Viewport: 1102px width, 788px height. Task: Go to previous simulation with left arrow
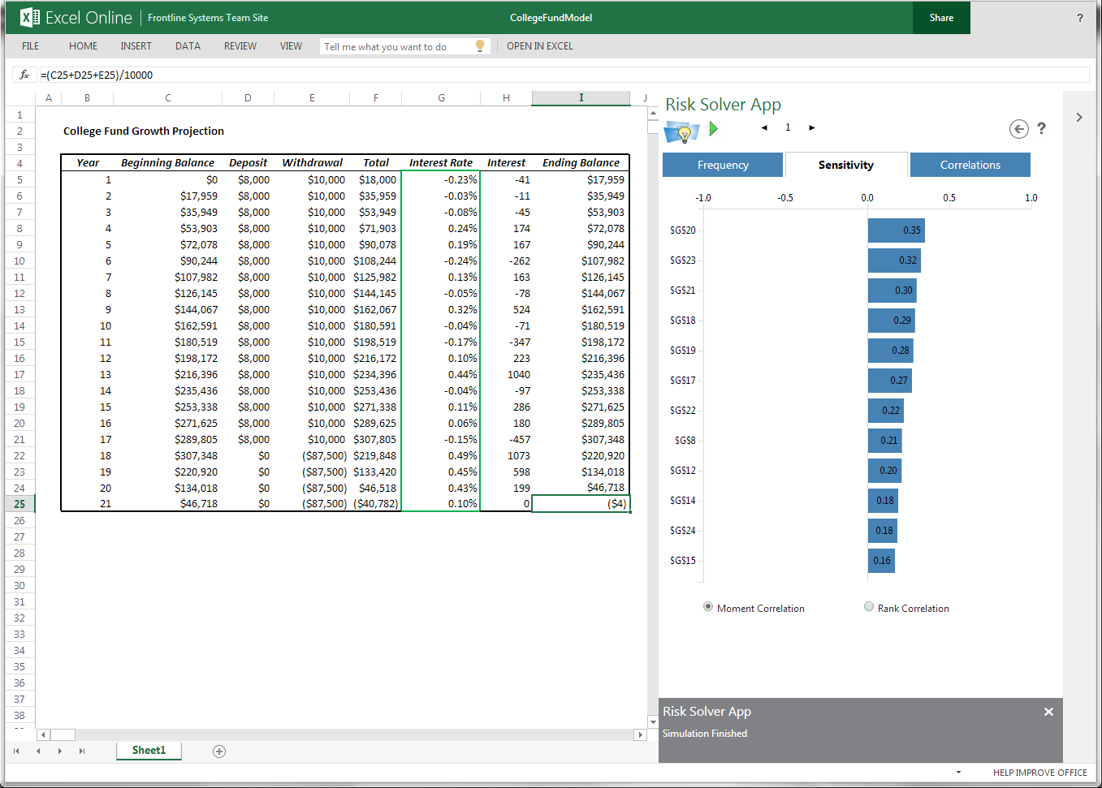coord(764,128)
